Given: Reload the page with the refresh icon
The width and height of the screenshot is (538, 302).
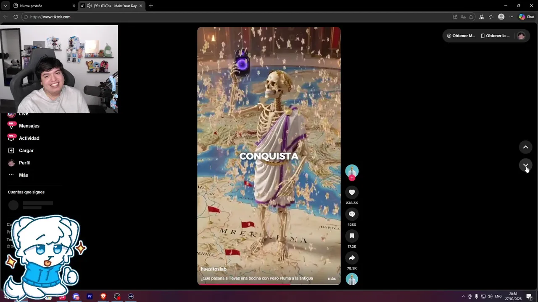Looking at the screenshot, I should [16, 17].
